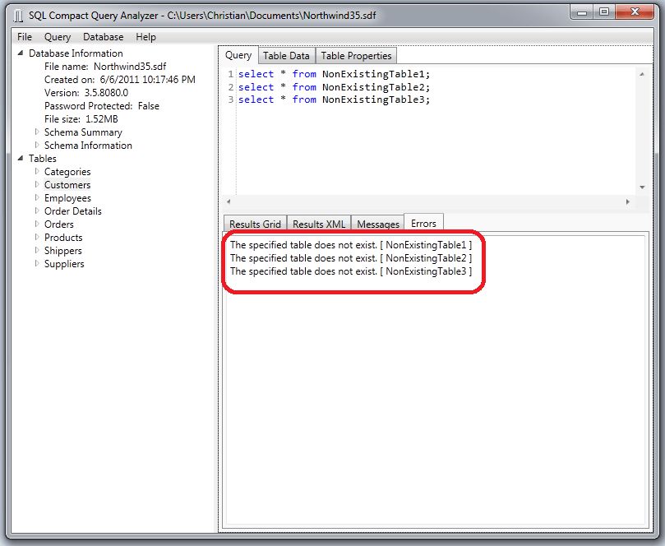The width and height of the screenshot is (665, 546).
Task: Switch to the Table Data tab
Action: point(286,56)
